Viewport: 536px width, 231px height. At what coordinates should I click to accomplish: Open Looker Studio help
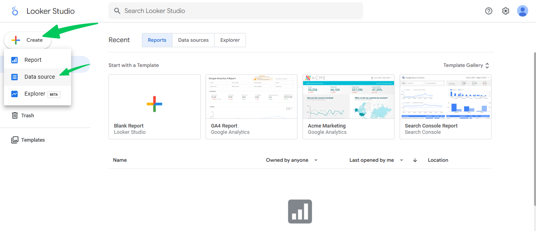(x=488, y=11)
